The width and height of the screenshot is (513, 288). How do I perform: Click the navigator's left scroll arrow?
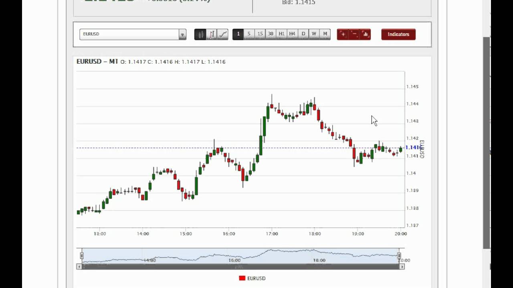(79, 266)
